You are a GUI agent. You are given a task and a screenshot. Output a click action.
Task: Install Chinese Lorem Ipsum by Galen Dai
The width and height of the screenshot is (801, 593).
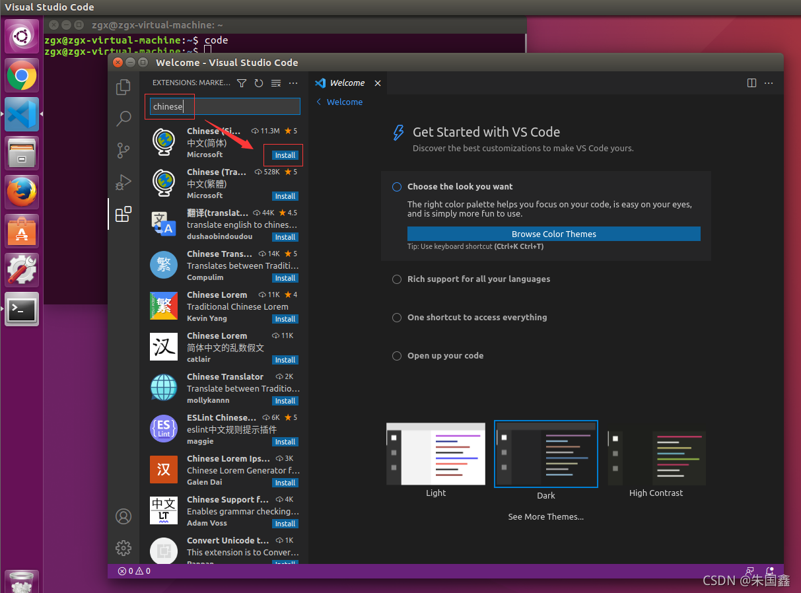285,483
